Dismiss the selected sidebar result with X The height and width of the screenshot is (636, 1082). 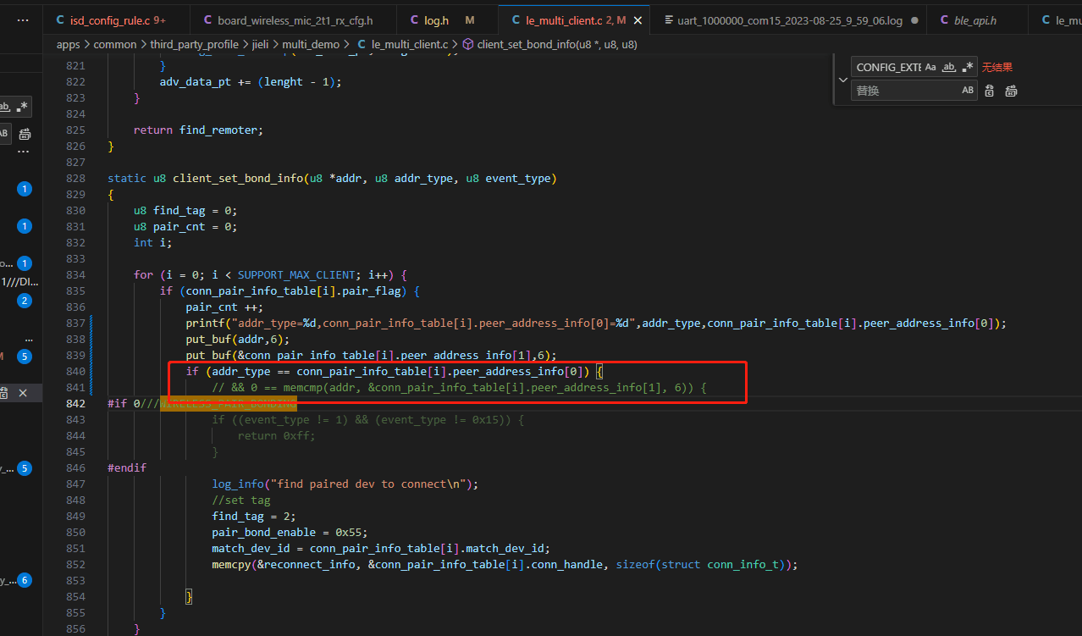tap(23, 393)
